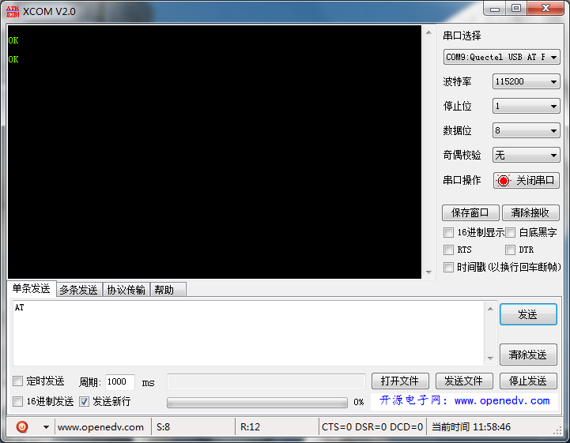570x443 pixels.
Task: Click the receive window scroll up arrow
Action: click(x=429, y=32)
